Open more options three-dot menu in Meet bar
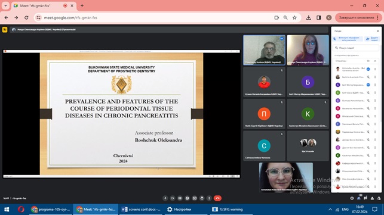This screenshot has width=384, height=215. click(209, 198)
